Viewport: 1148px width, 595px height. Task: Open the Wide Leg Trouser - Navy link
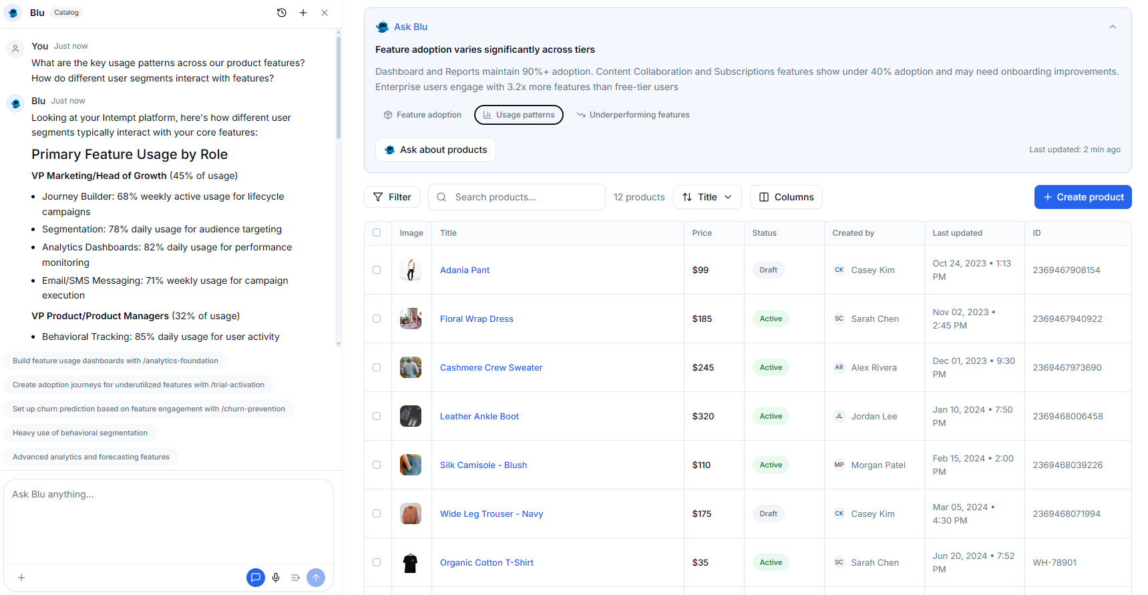point(492,514)
